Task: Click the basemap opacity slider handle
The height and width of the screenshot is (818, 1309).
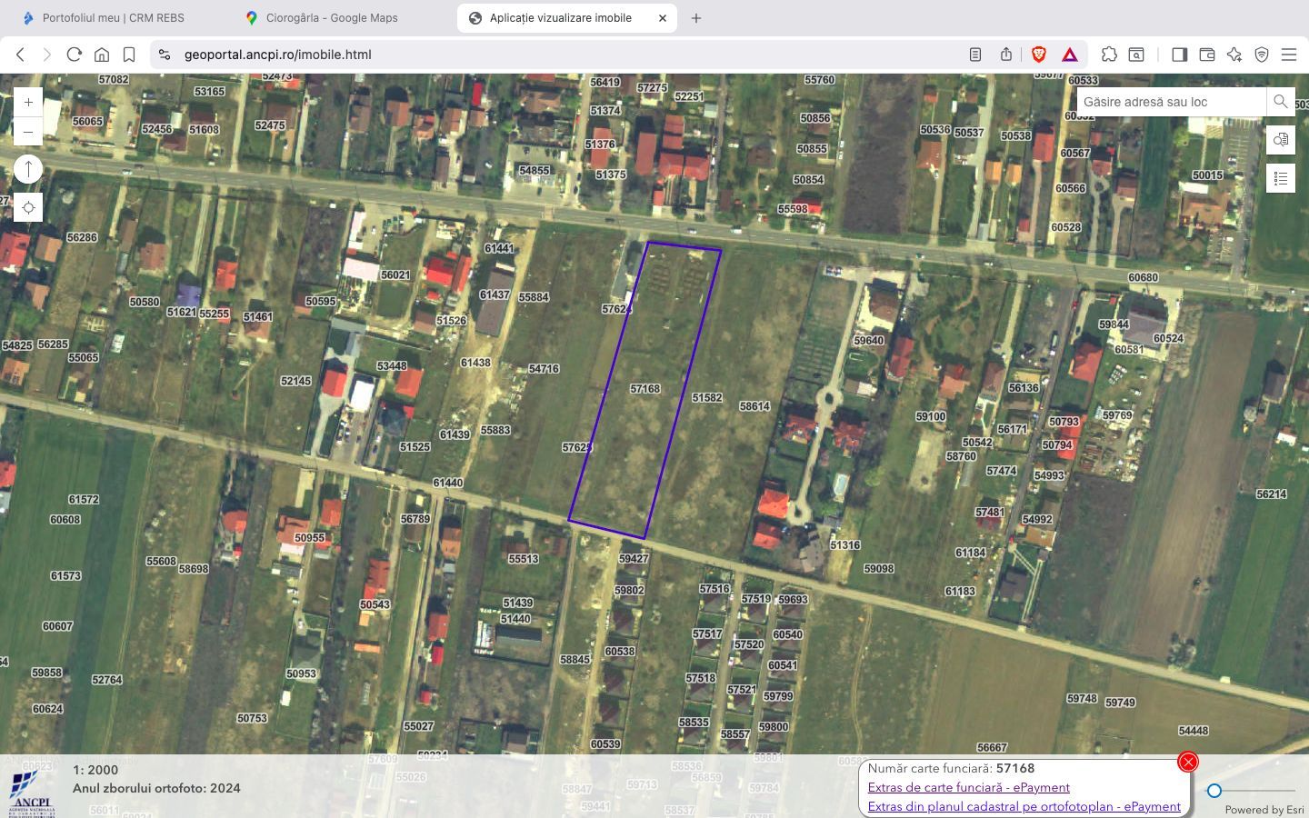Action: click(x=1216, y=791)
